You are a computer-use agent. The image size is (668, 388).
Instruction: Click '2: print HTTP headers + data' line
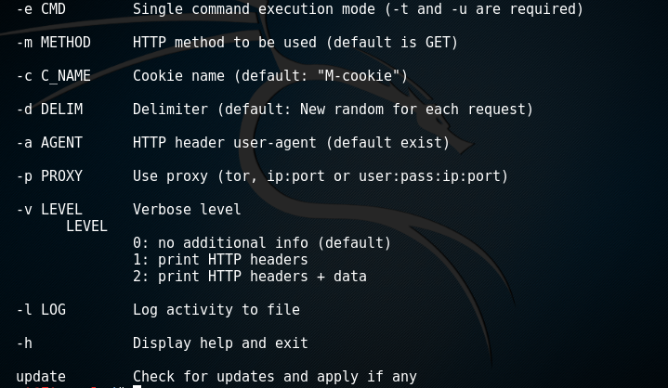coord(250,277)
